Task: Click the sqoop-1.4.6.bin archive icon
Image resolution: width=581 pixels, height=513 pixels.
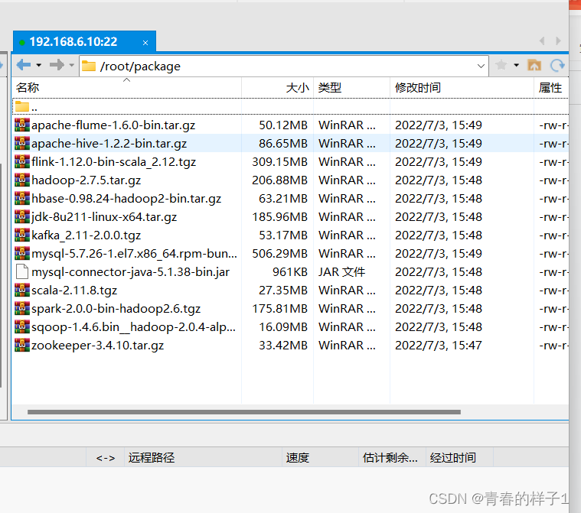Action: pos(22,326)
